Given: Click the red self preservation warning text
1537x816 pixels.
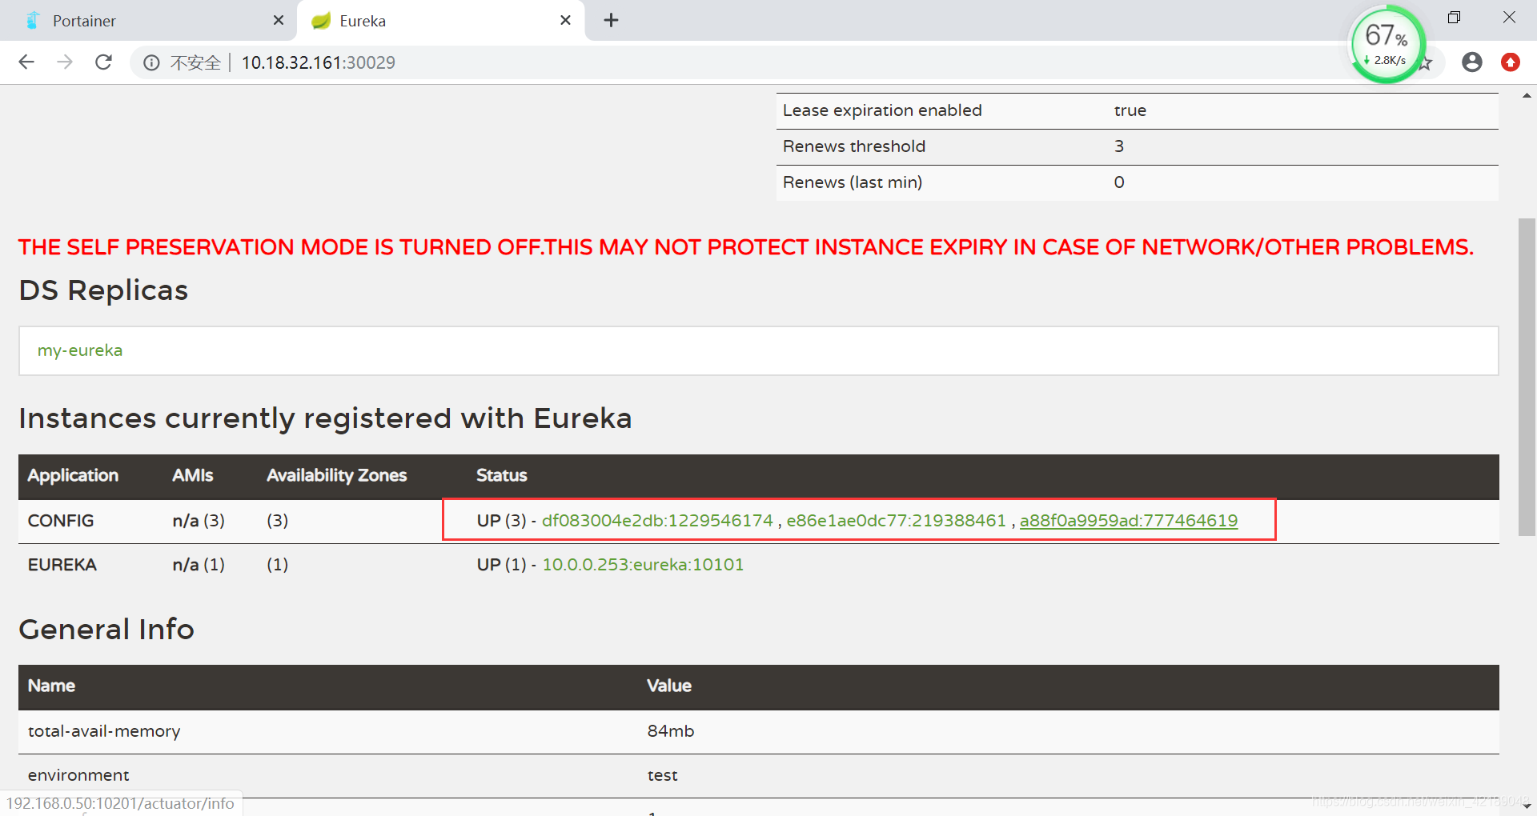Looking at the screenshot, I should pos(745,247).
